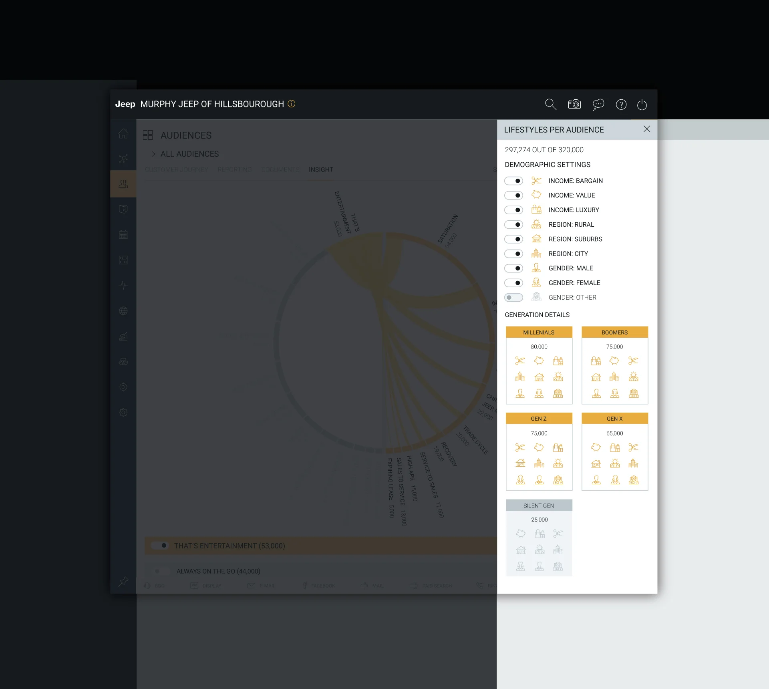Toggle Region: City switch

click(513, 254)
